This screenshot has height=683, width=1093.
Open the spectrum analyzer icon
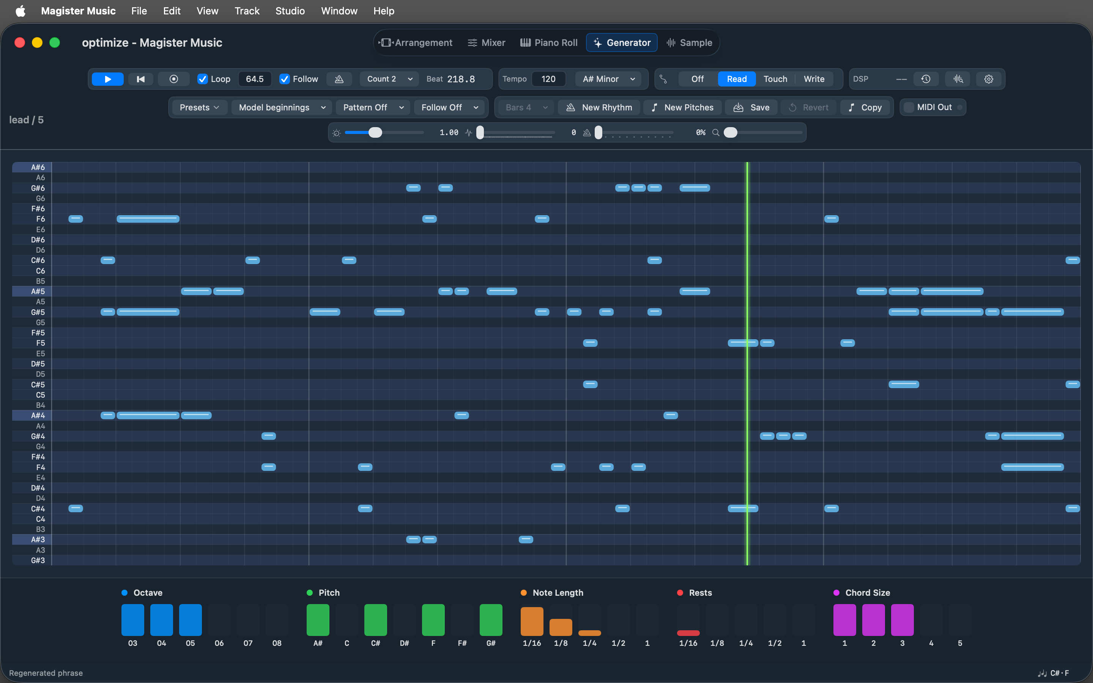(958, 79)
